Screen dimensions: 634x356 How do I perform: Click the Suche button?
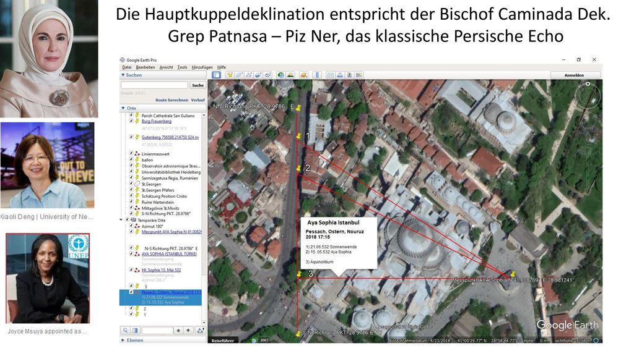point(198,85)
